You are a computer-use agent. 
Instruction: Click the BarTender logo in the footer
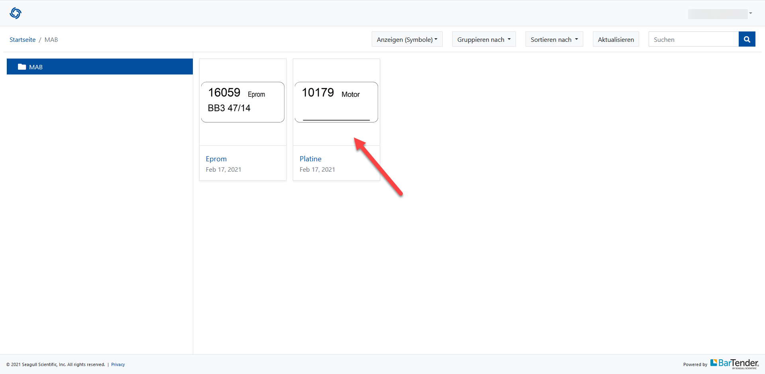click(734, 363)
